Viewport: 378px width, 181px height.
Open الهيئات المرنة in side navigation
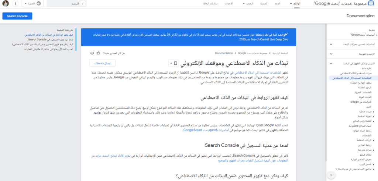(x=365, y=97)
